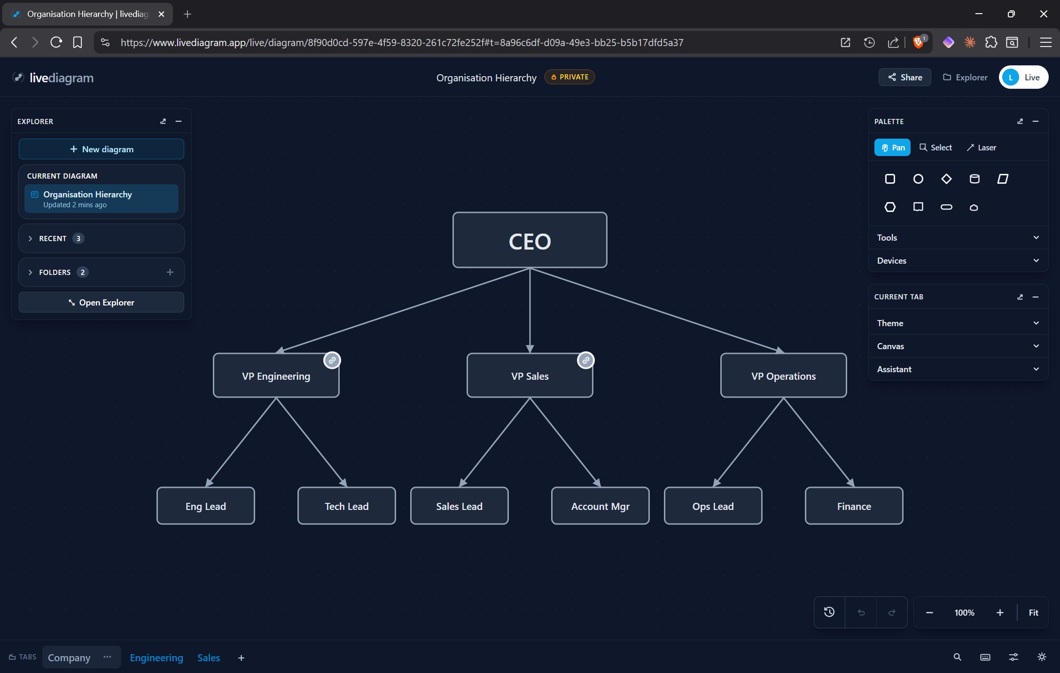Pop out the Palette panel
The height and width of the screenshot is (673, 1060).
(x=1020, y=121)
